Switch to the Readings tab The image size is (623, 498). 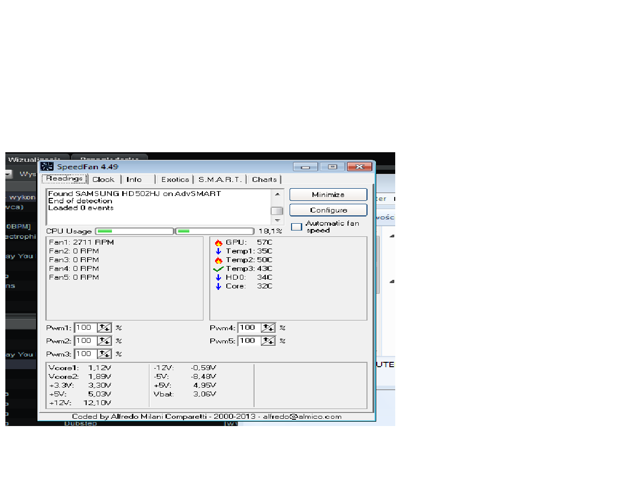(x=64, y=179)
